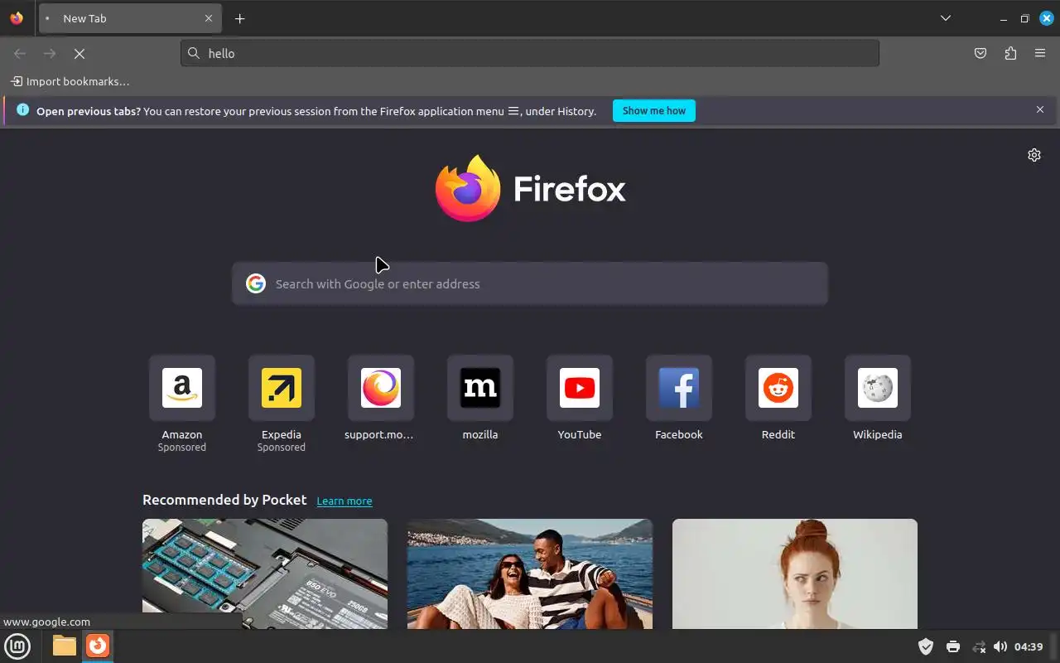Open the Files folder in taskbar
1060x663 pixels.
click(65, 646)
